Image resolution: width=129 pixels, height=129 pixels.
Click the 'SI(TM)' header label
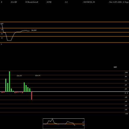coord(49,2)
